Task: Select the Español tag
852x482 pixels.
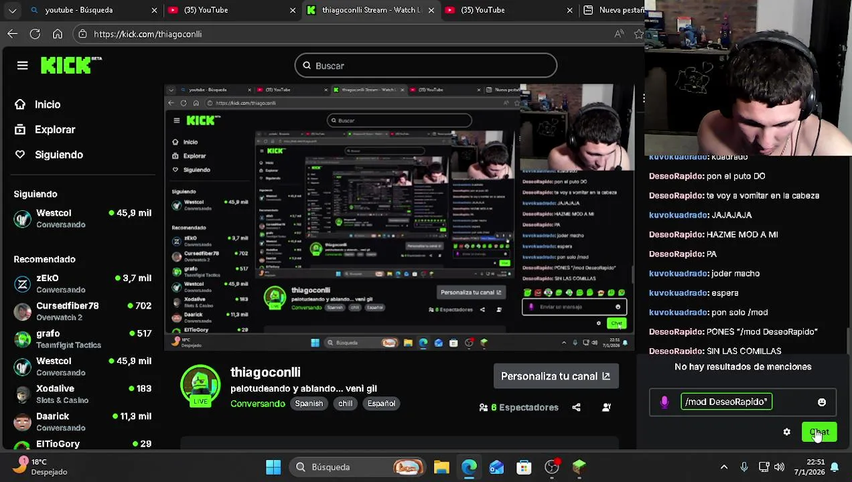Action: 381,404
